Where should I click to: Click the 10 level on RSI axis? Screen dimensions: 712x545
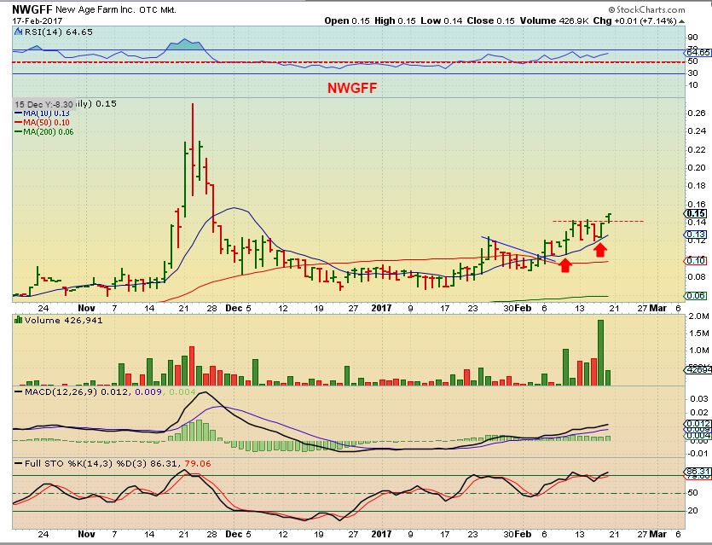(x=693, y=85)
